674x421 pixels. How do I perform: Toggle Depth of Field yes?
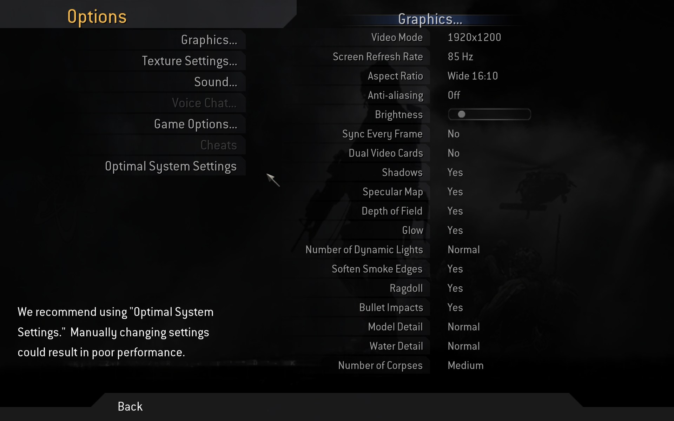(455, 210)
